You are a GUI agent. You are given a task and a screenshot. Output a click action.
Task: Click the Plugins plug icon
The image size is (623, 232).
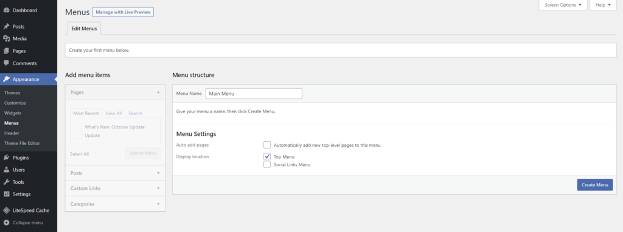tap(6, 158)
